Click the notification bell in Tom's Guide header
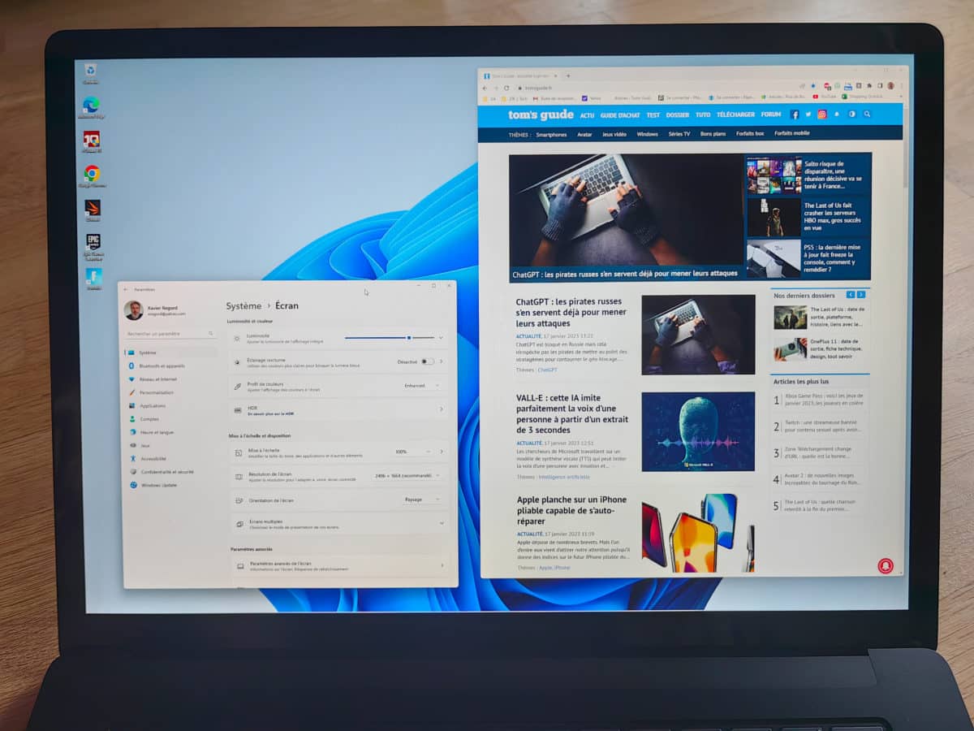 [x=837, y=115]
